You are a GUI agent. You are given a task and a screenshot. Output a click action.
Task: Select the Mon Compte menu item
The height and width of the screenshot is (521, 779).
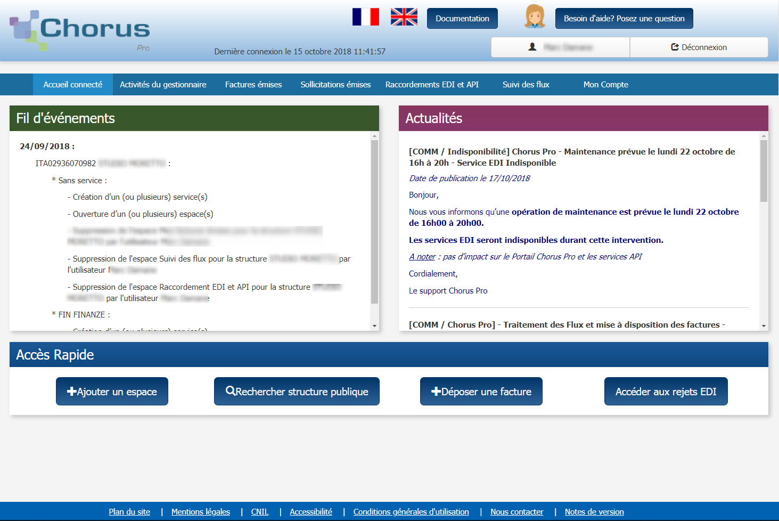coord(606,84)
